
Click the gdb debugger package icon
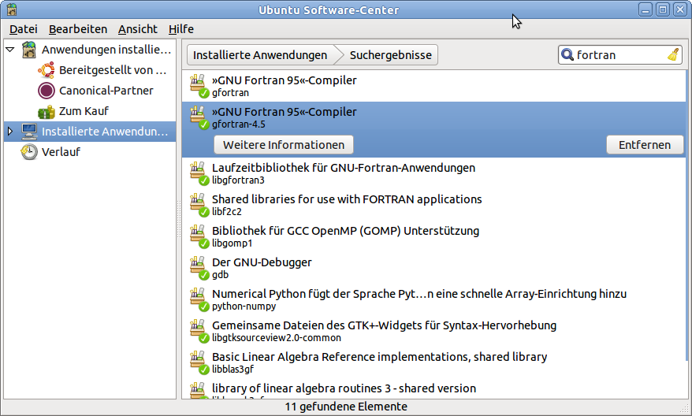(198, 269)
